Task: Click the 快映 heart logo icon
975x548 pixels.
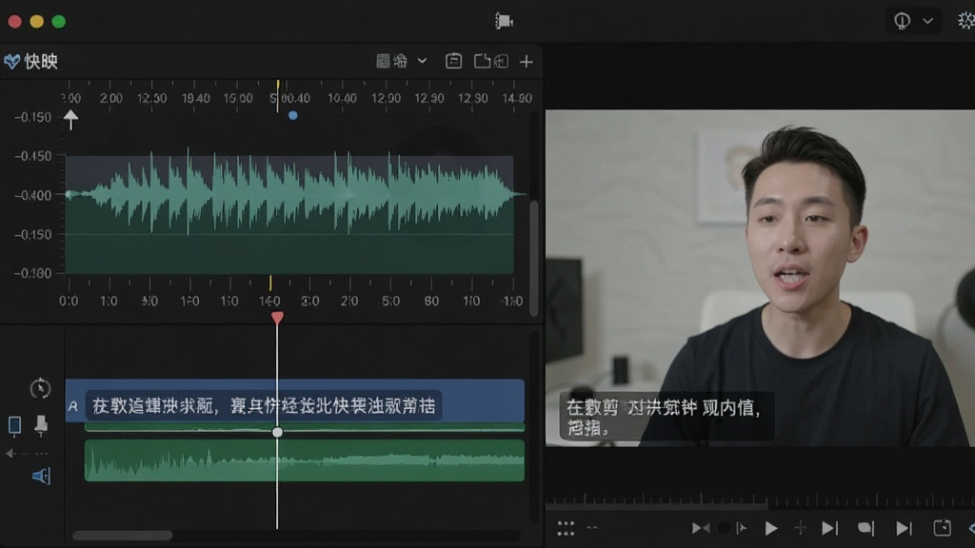Action: click(x=11, y=61)
